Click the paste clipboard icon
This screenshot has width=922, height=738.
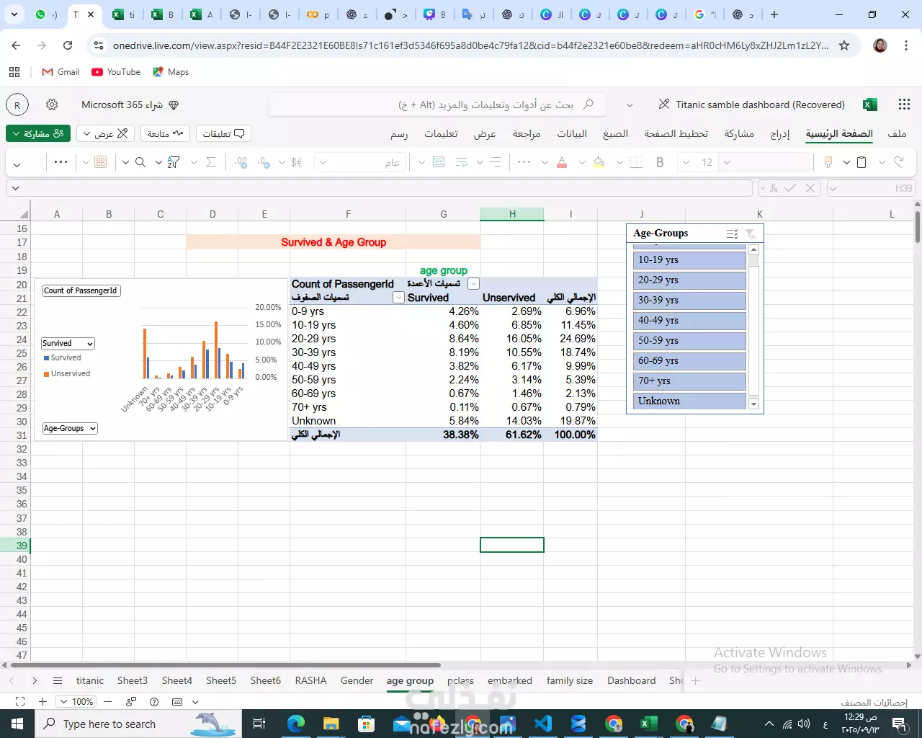861,162
